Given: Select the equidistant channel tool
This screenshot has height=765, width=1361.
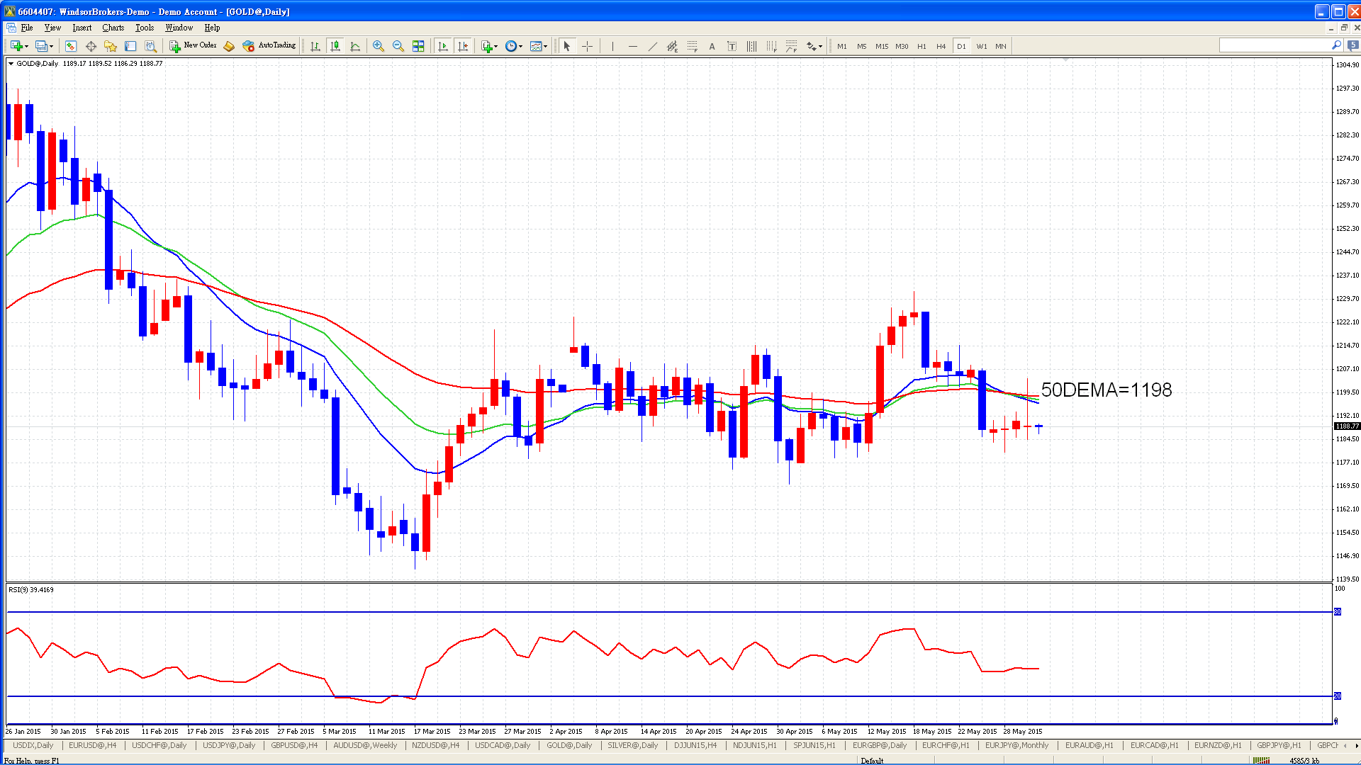Looking at the screenshot, I should [672, 46].
